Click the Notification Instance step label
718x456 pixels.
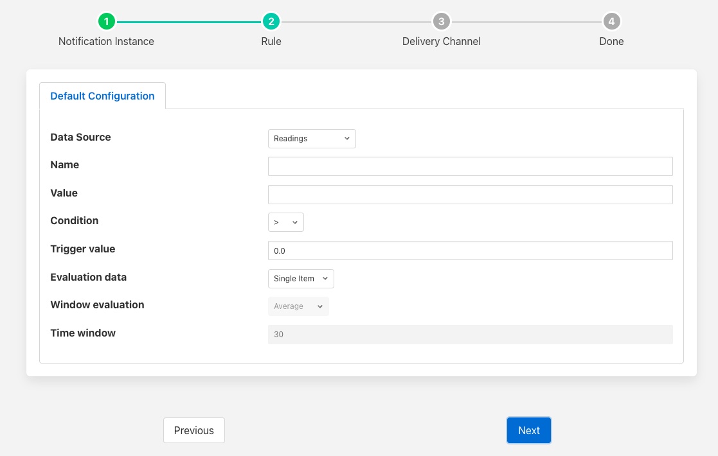(x=106, y=41)
